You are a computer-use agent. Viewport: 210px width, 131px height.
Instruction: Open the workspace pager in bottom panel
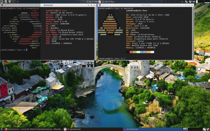click(x=186, y=129)
